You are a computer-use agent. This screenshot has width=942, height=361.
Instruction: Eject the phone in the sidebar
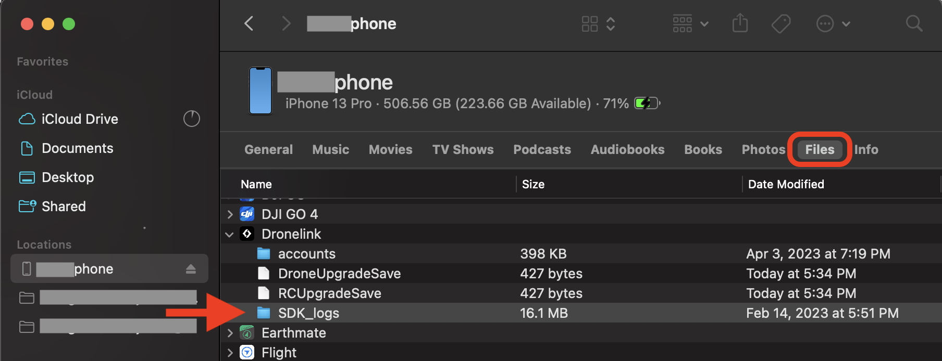click(x=191, y=269)
